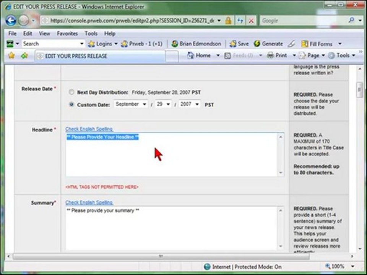Click the horizontal scrollbar thumb
This screenshot has width=367, height=275.
(161, 256)
